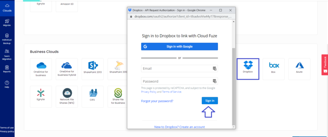Click the Sign in button
328x137 pixels.
coord(210,101)
